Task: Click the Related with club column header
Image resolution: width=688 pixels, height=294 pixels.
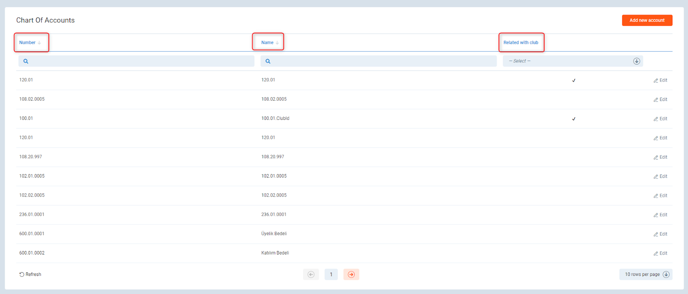Action: [x=521, y=43]
